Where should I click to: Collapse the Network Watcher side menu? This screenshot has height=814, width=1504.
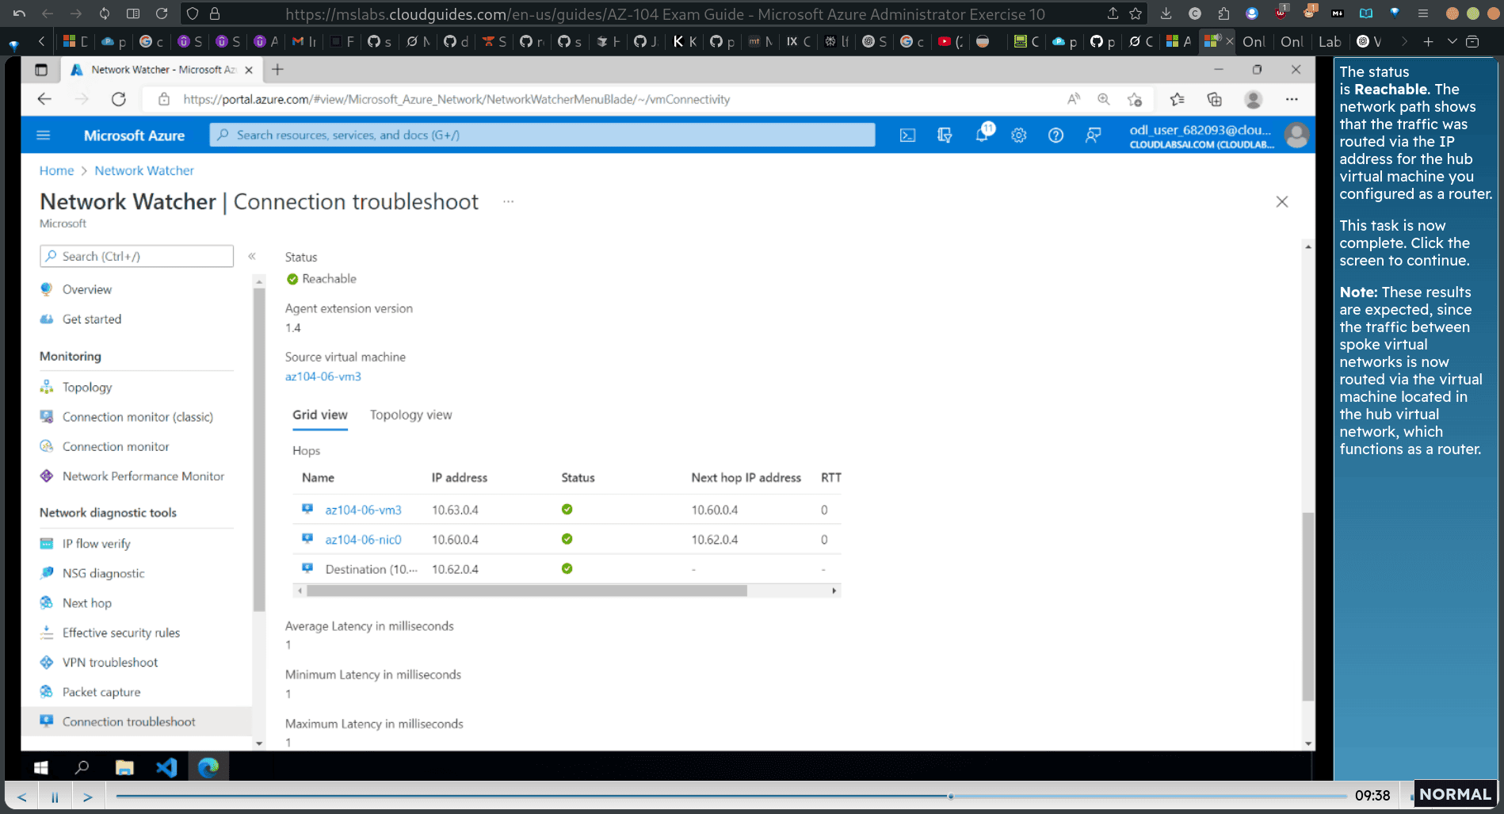coord(252,256)
